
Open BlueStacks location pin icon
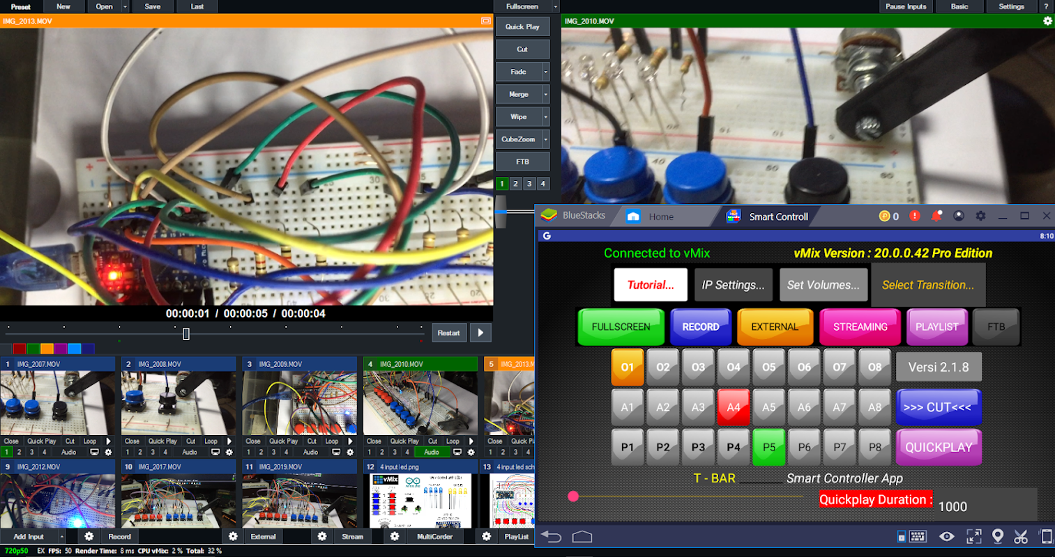pos(998,536)
